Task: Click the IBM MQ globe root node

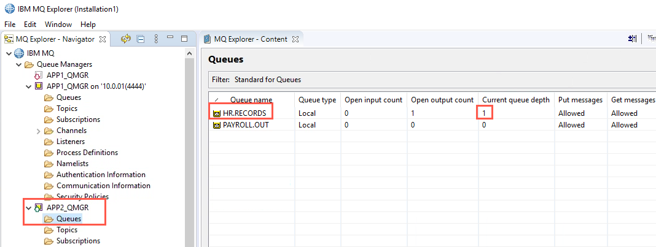Action: pyautogui.click(x=19, y=53)
